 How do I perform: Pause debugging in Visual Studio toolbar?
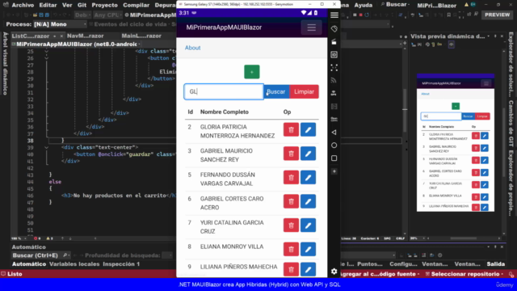coord(355,15)
